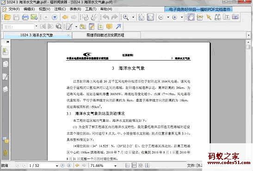
Task: Select the text box annotation icon
Action: click(100, 27)
